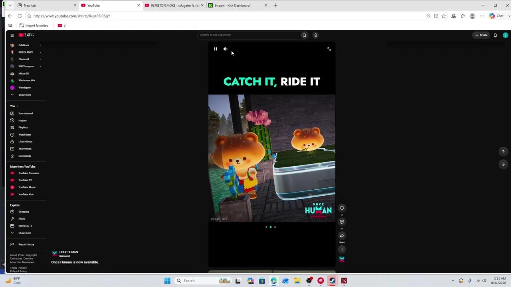The height and width of the screenshot is (287, 511).
Task: Open a new browser tab
Action: [x=275, y=6]
